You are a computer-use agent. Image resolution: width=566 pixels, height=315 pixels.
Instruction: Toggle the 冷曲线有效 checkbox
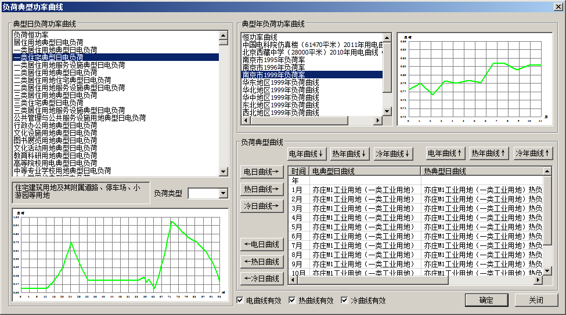[344, 300]
